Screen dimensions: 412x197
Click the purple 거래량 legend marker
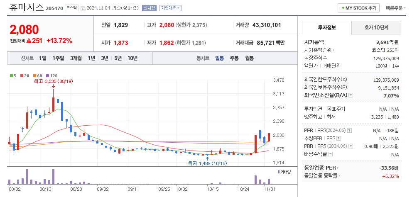pyautogui.click(x=279, y=172)
